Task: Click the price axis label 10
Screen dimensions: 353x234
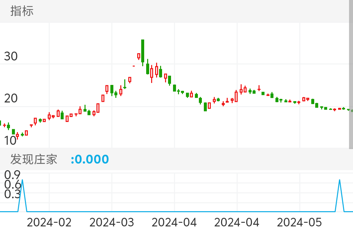Action: point(10,140)
